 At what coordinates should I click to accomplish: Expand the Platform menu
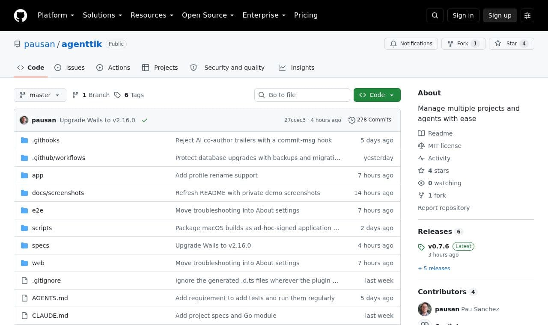(56, 15)
